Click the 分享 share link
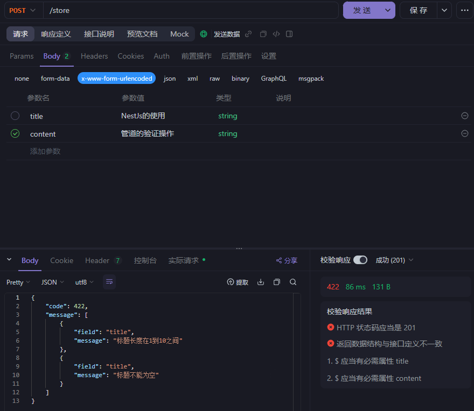This screenshot has width=474, height=411. [x=287, y=260]
